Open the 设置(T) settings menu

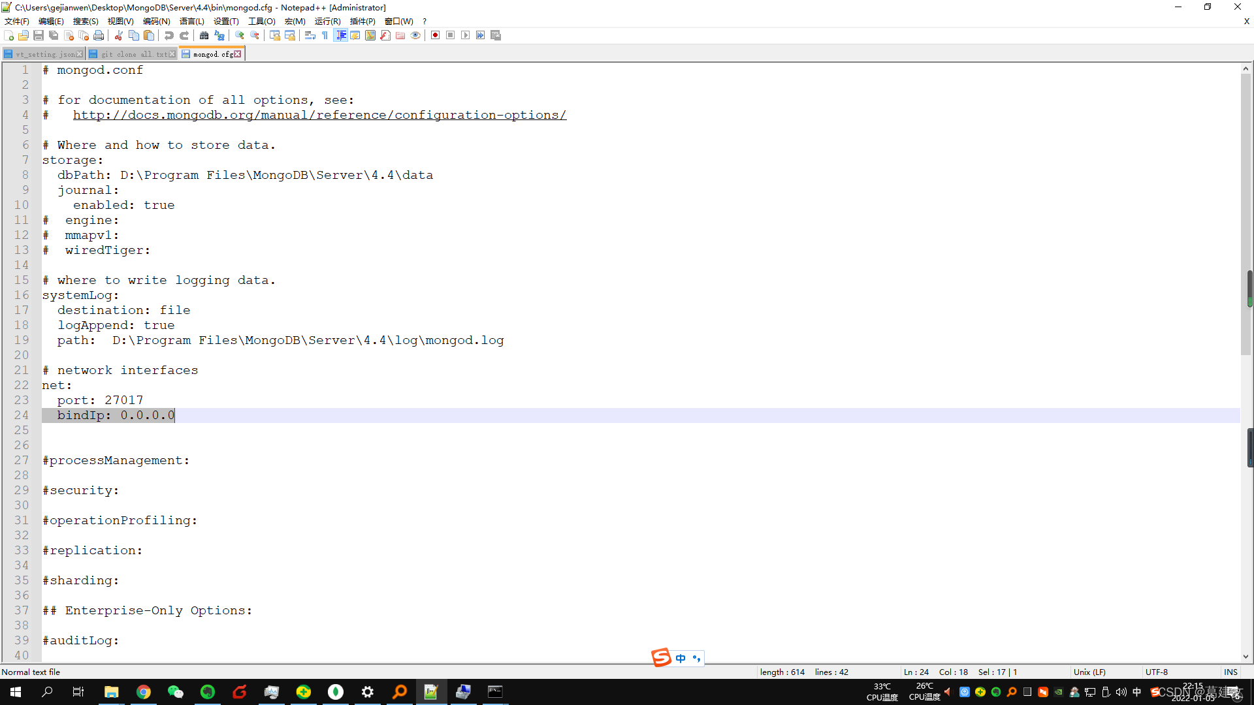(x=226, y=22)
